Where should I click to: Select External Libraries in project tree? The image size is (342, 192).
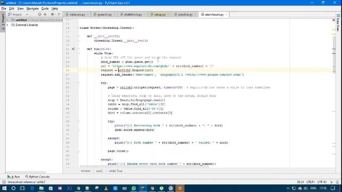pos(27,25)
